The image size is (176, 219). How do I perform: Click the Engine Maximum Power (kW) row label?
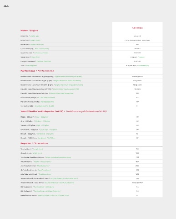click(51, 76)
